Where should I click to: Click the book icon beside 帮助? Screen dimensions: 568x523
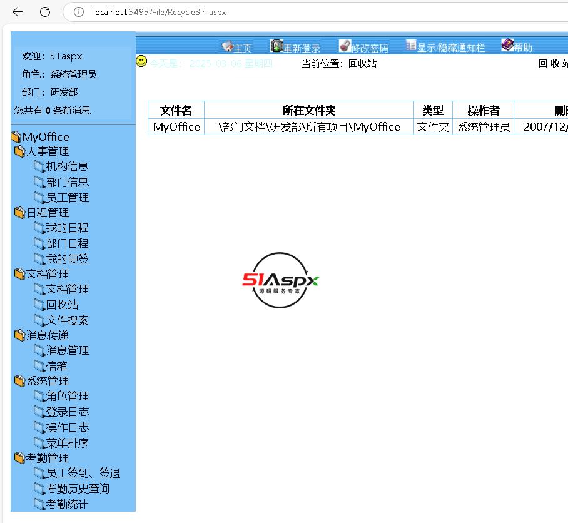click(507, 46)
